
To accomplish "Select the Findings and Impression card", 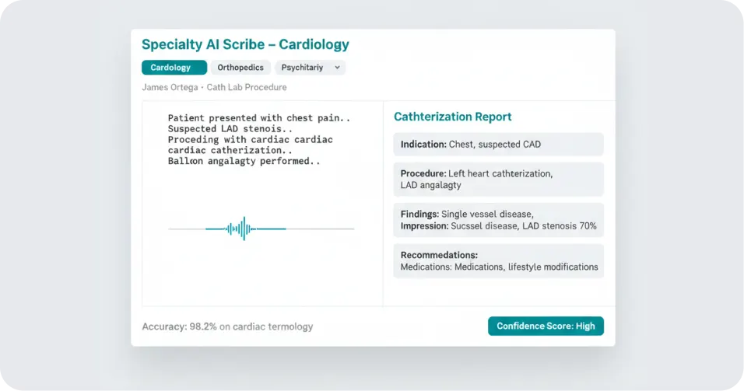I will pos(498,220).
